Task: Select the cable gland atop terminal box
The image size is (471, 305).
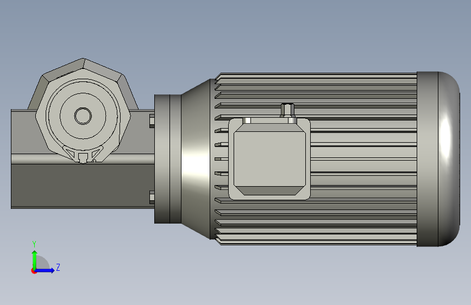Action: (x=287, y=110)
